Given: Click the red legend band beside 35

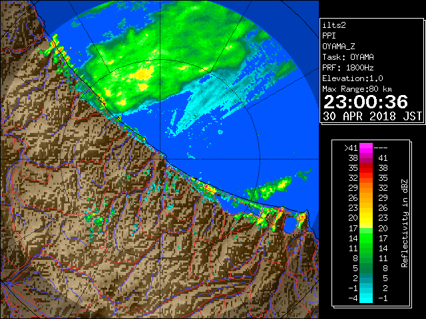Looking at the screenshot, I should pos(366,168).
